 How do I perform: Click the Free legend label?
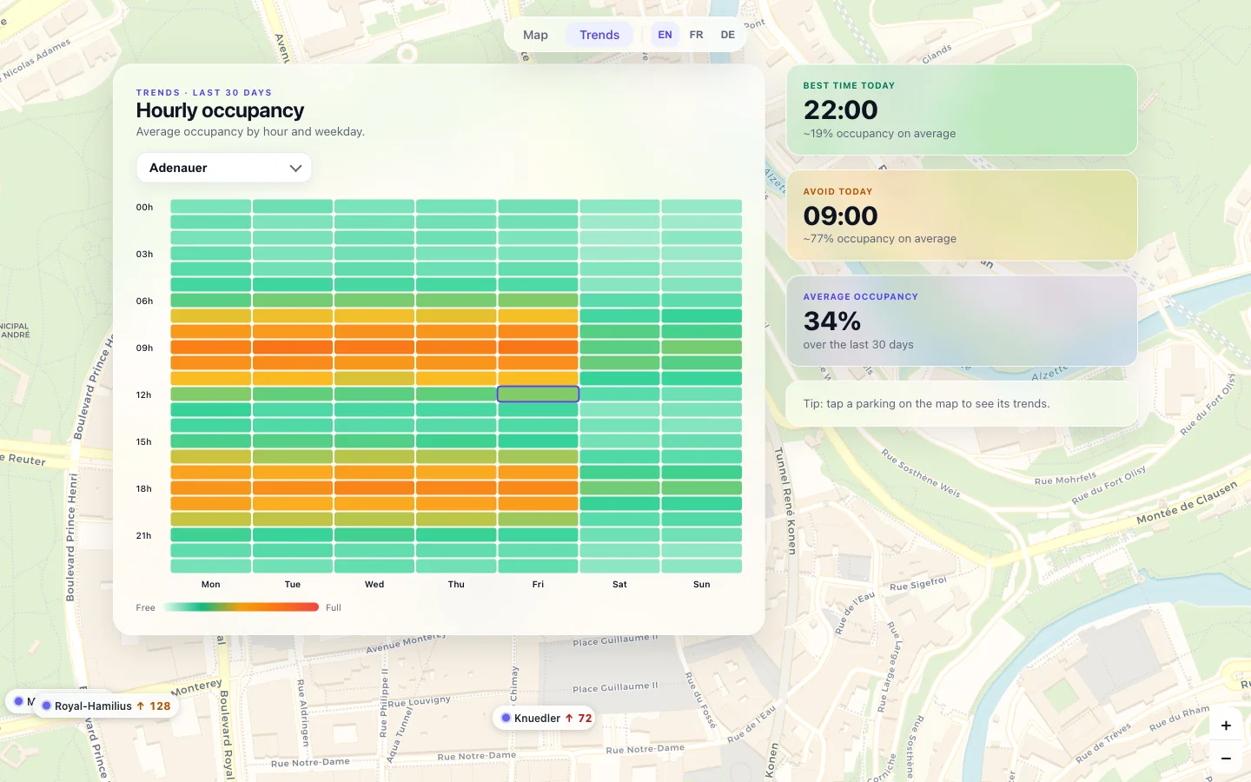(x=145, y=607)
